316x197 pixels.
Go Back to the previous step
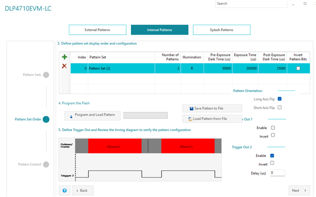click(x=83, y=191)
